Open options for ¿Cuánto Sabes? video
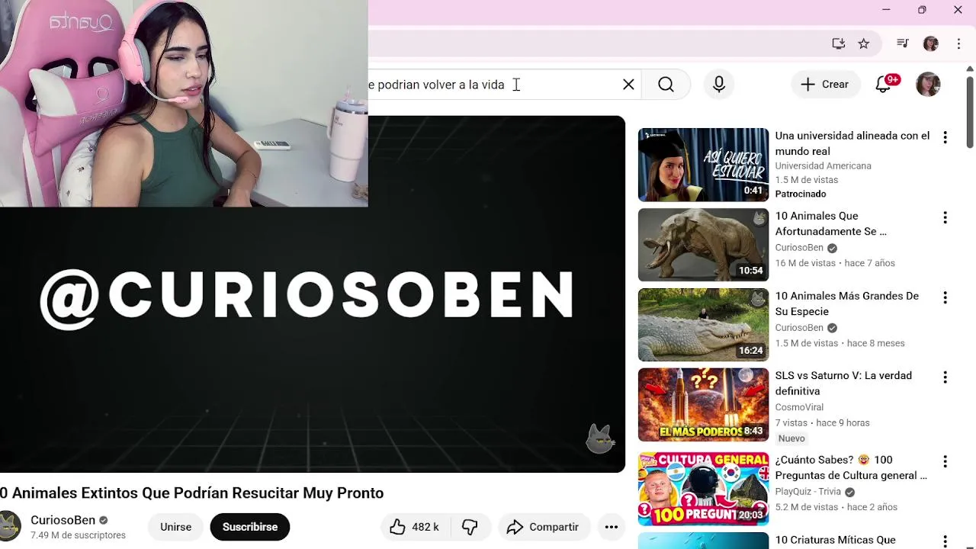The width and height of the screenshot is (976, 549). click(x=945, y=461)
